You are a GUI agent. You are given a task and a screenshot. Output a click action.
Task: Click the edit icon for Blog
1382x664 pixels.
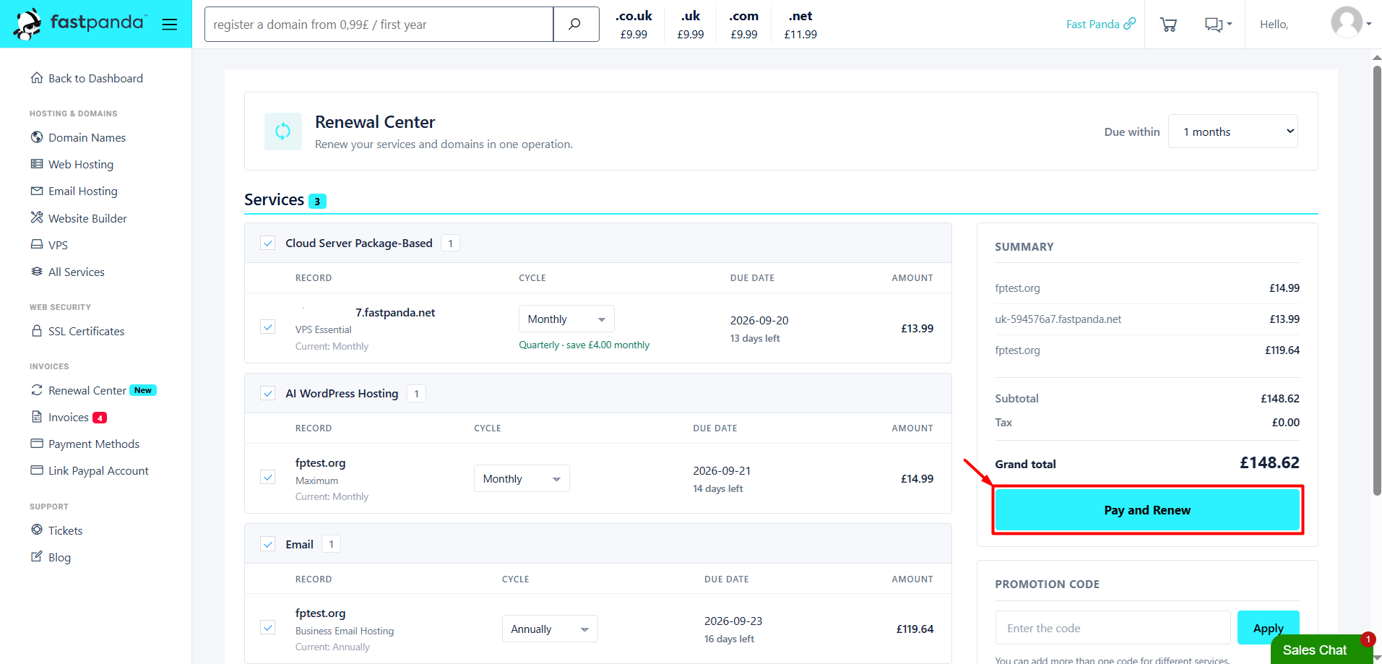coord(37,556)
